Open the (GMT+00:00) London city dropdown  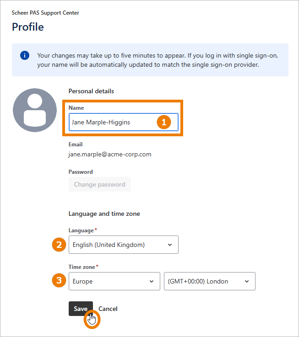[x=209, y=281]
